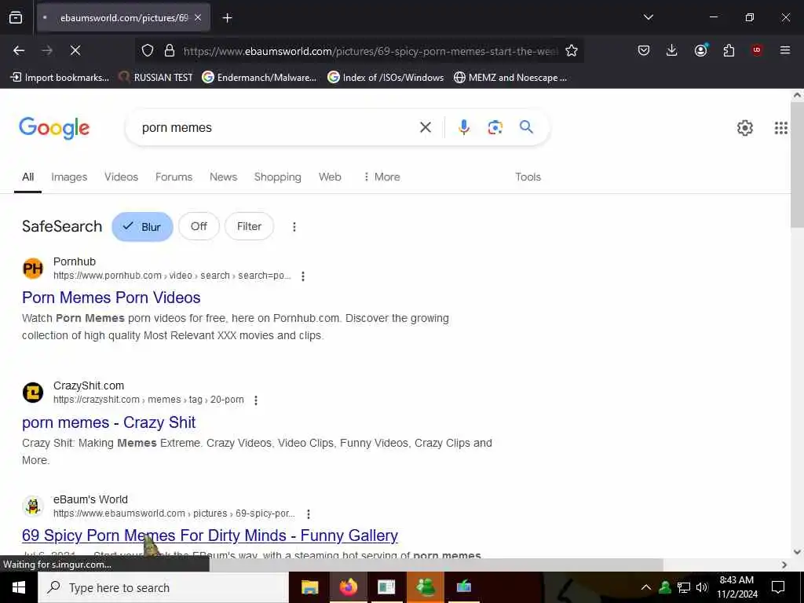This screenshot has width=804, height=603.
Task: Open the notification center icon
Action: [x=778, y=587]
